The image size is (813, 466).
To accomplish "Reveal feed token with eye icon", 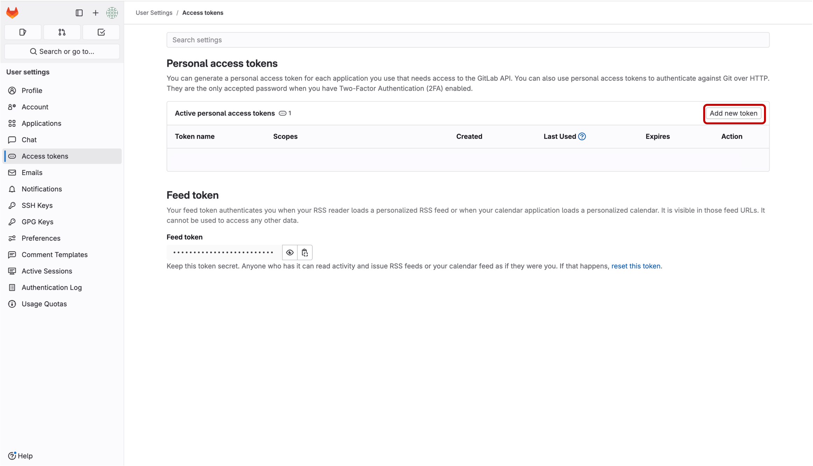I will coord(290,253).
